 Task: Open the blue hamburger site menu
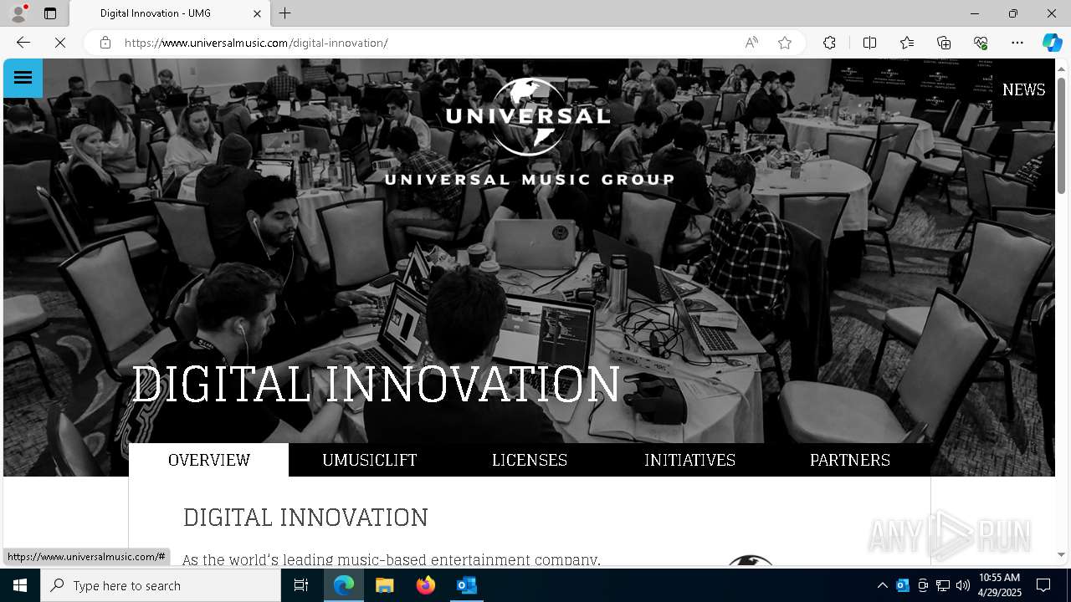coord(23,78)
